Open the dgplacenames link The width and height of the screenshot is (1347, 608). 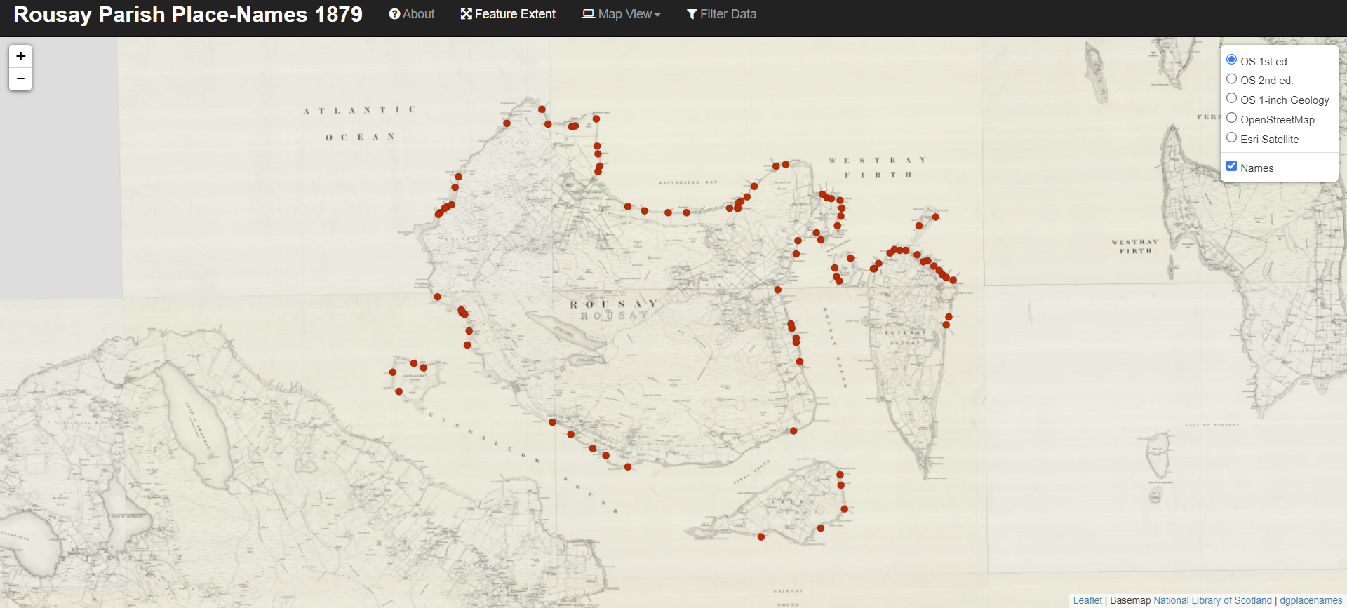(x=1311, y=600)
